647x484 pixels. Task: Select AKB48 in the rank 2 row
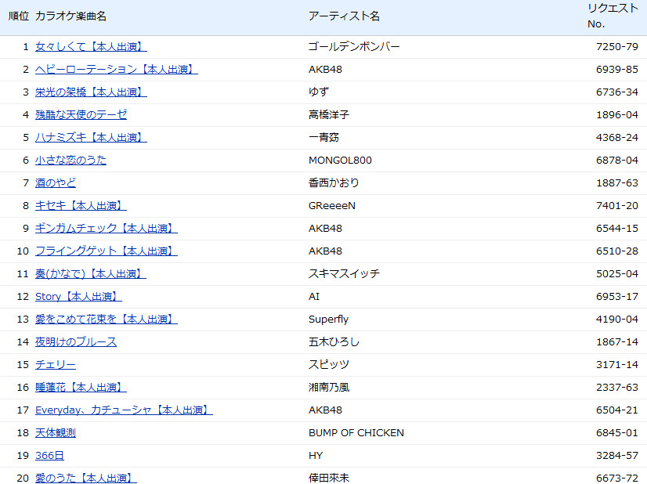[x=325, y=70]
